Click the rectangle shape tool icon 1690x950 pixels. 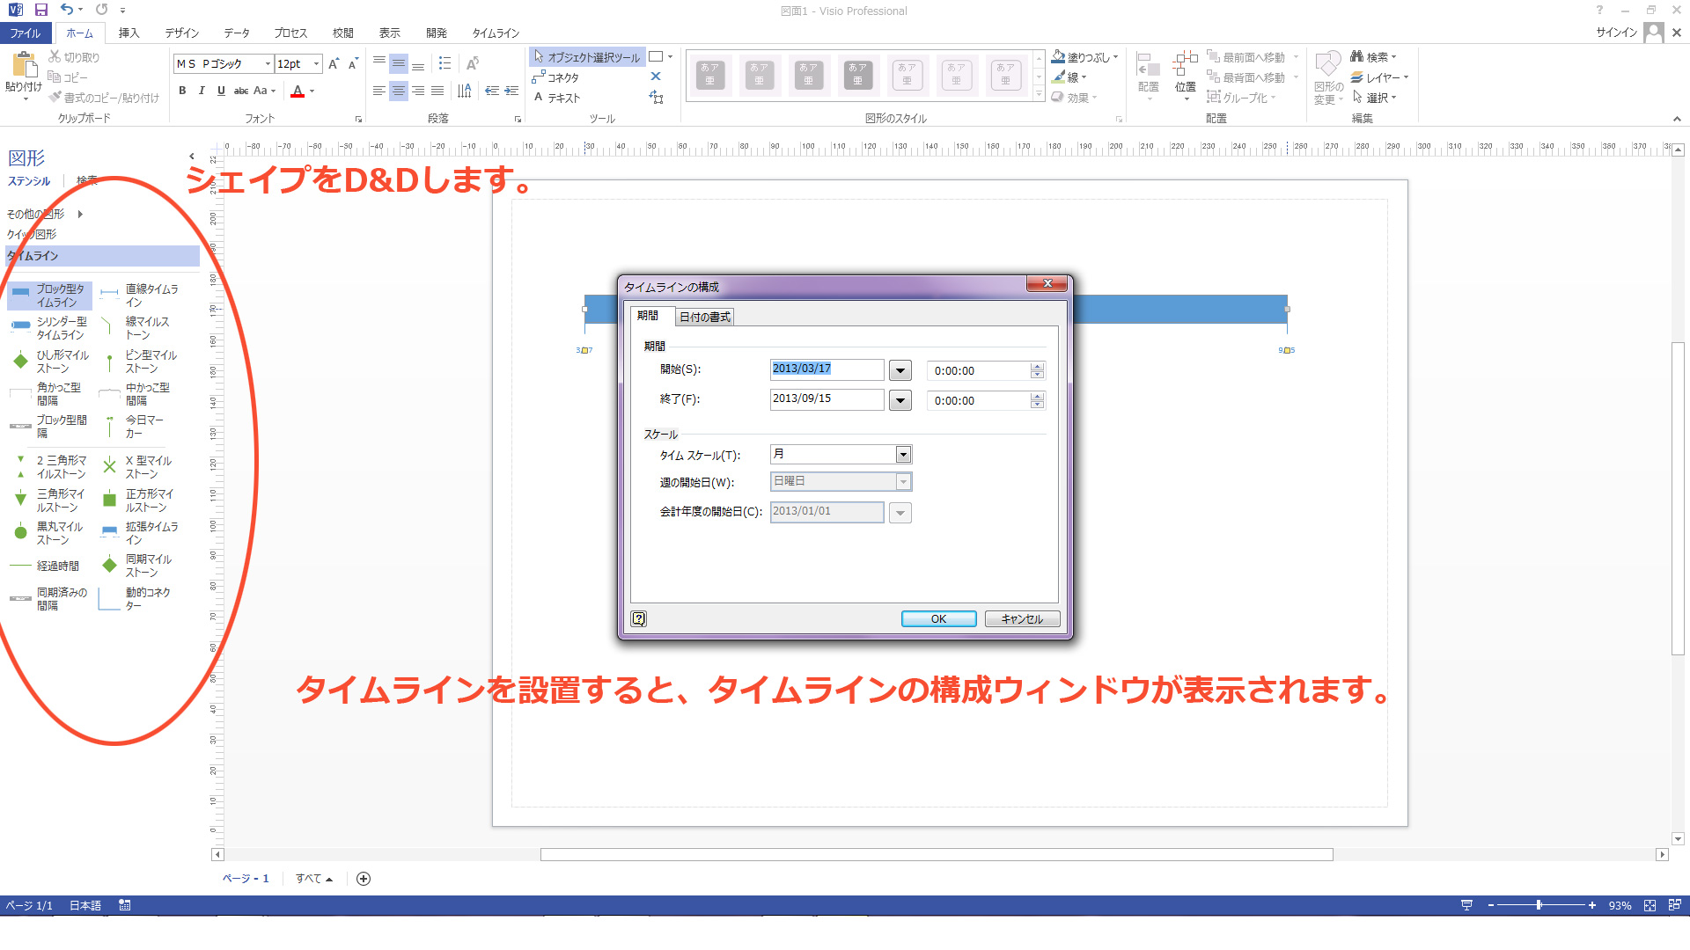point(656,56)
